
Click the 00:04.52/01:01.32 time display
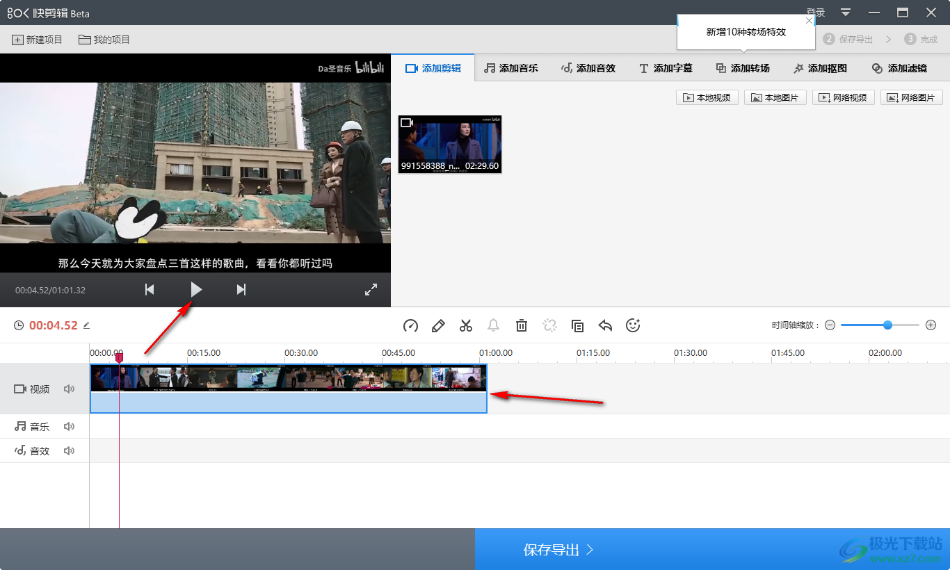pos(50,290)
